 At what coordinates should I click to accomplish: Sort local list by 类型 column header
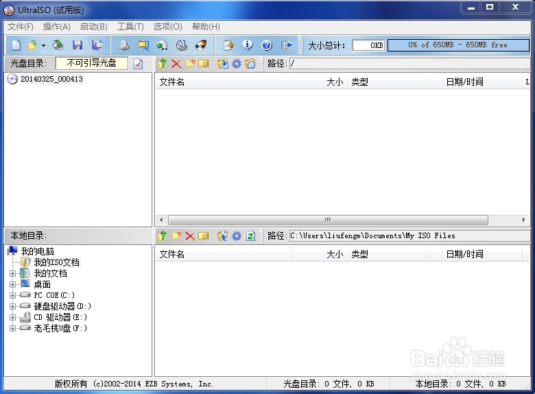click(x=388, y=255)
